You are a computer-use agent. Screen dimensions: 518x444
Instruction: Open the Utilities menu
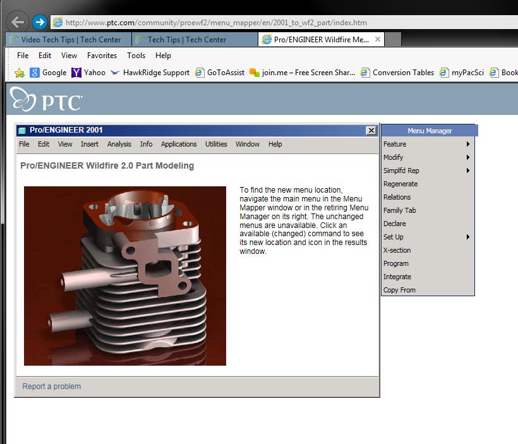coord(216,144)
